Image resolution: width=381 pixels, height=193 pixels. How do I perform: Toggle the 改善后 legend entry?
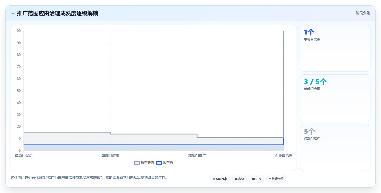(165, 163)
